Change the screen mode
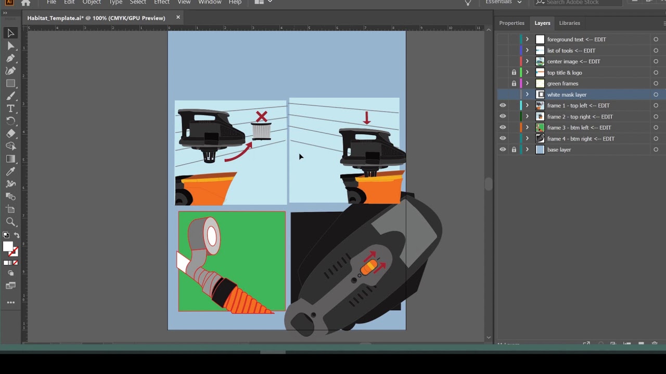Image resolution: width=666 pixels, height=374 pixels. click(10, 286)
